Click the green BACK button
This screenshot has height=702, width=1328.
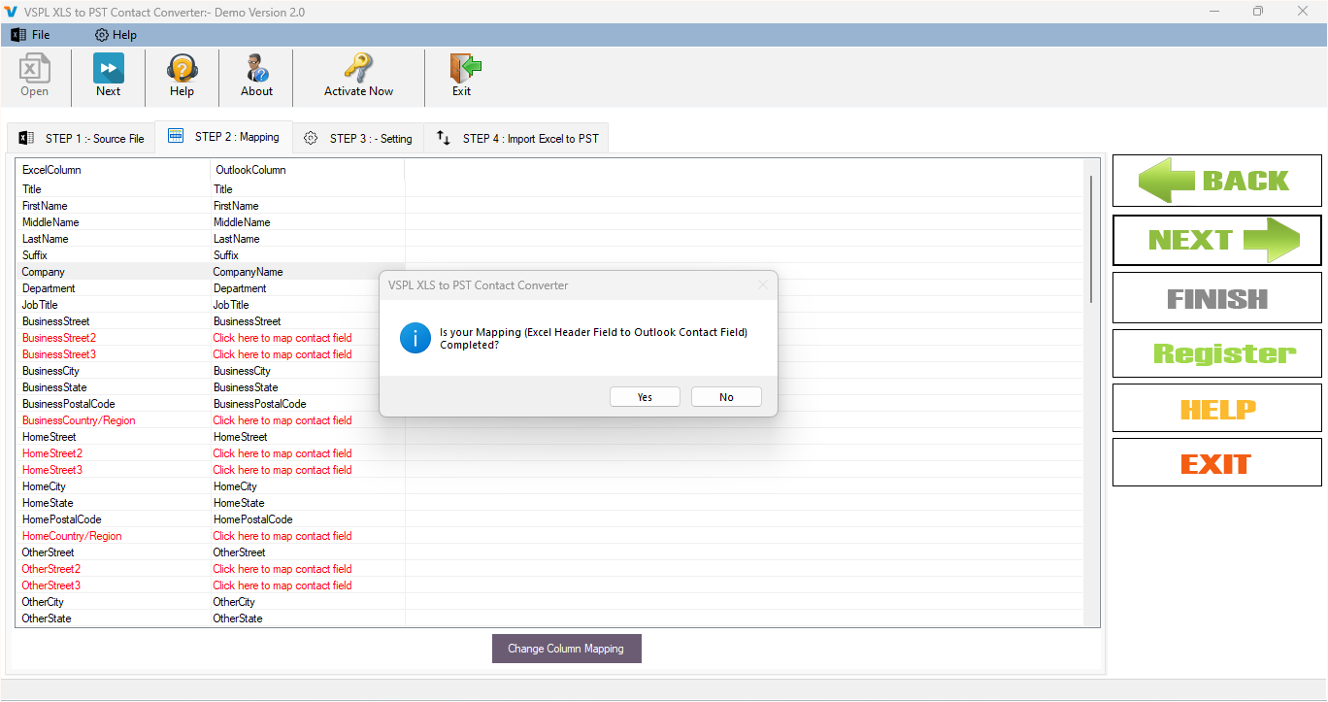click(1216, 181)
